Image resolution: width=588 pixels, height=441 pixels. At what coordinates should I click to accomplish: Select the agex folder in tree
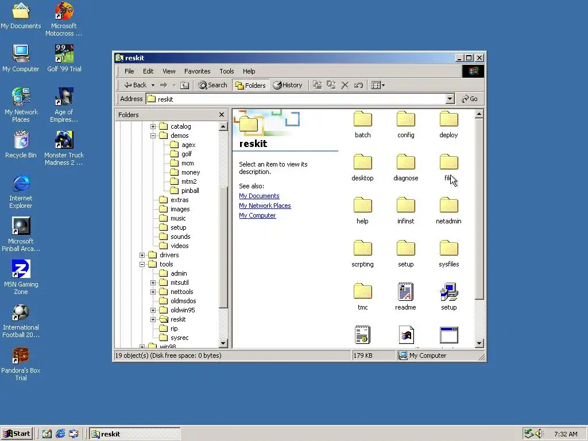tap(183, 145)
